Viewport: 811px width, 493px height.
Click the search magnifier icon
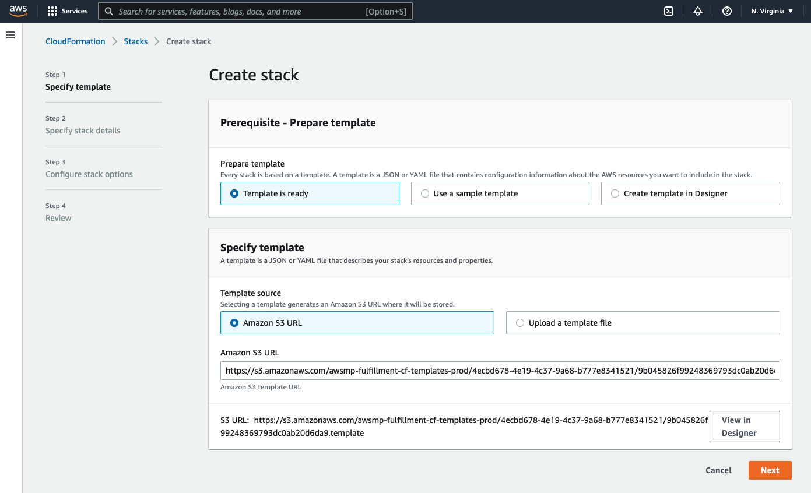pyautogui.click(x=108, y=10)
